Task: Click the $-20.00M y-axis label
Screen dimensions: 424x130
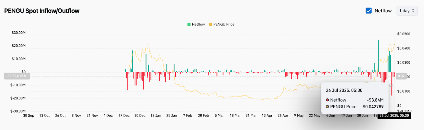Action: pyautogui.click(x=18, y=98)
